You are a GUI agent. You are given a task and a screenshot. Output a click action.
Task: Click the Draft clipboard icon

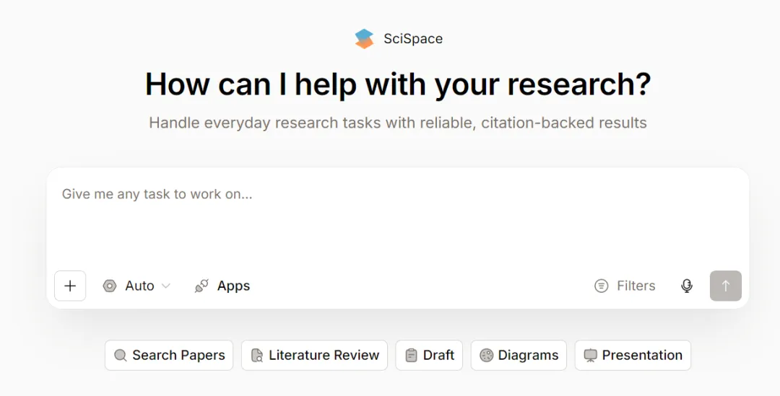point(411,356)
